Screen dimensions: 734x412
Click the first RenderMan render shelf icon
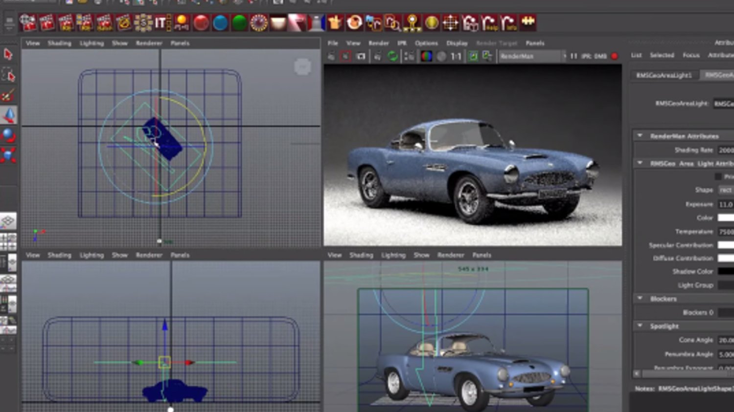click(28, 22)
